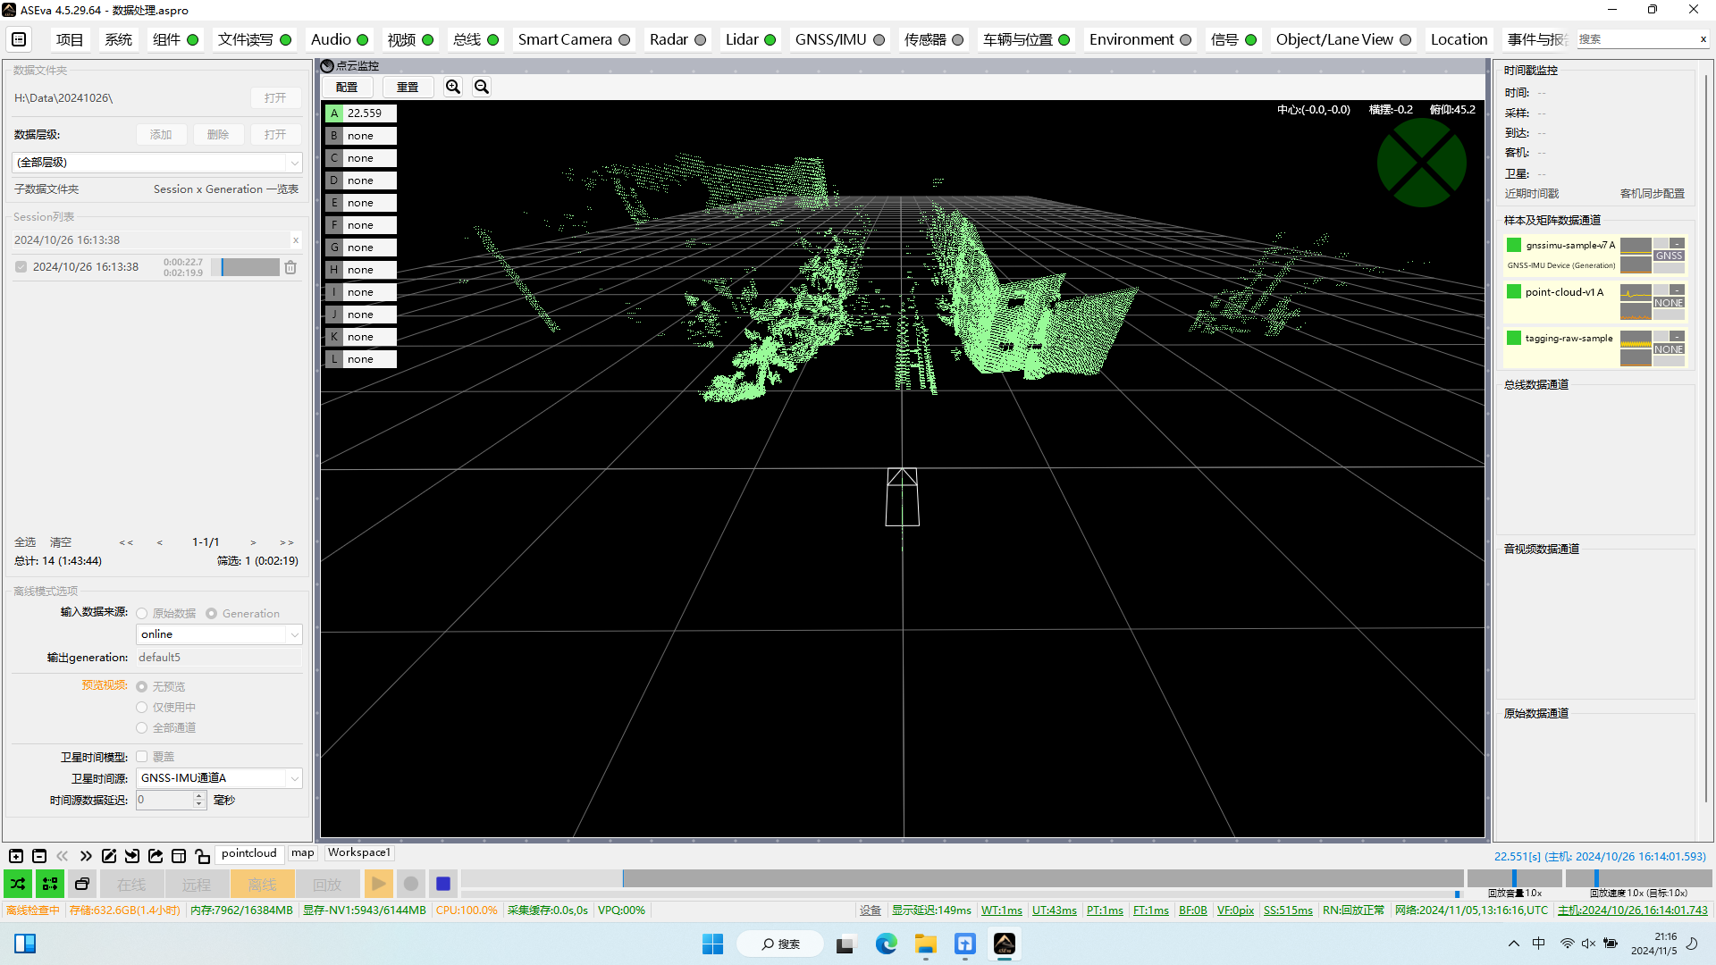1716x965 pixels.
Task: Increase time source delay stepper value
Action: pyautogui.click(x=199, y=795)
